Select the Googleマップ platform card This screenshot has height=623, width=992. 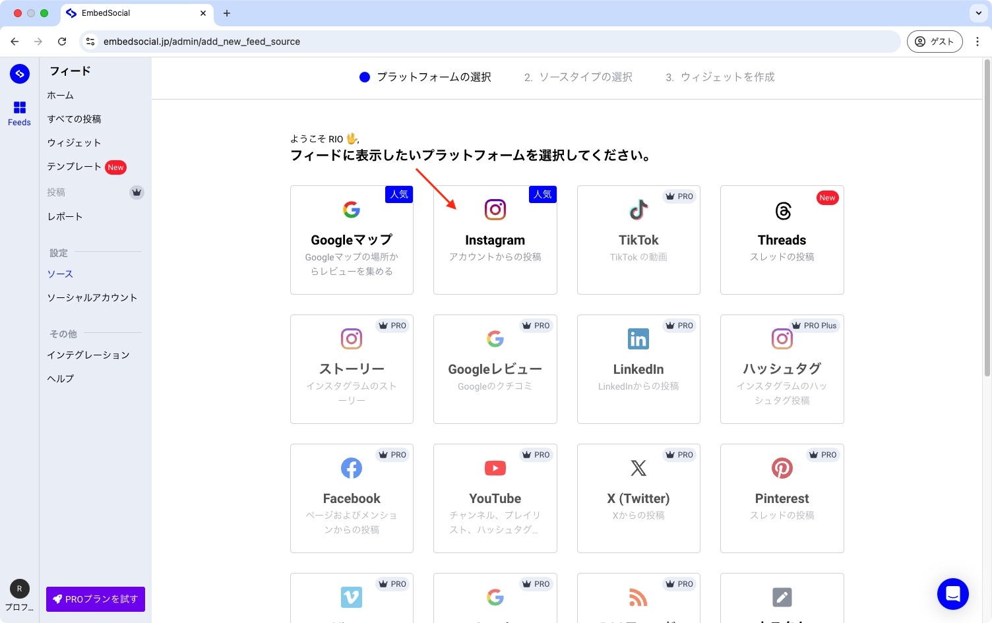pyautogui.click(x=352, y=240)
